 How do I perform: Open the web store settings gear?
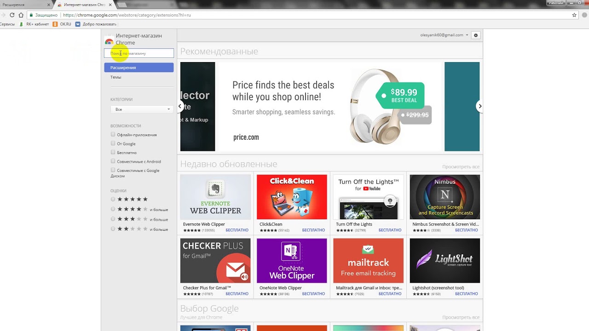476,35
